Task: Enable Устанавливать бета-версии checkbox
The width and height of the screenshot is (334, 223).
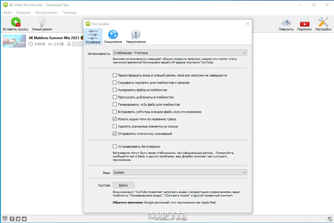Action: [115, 147]
